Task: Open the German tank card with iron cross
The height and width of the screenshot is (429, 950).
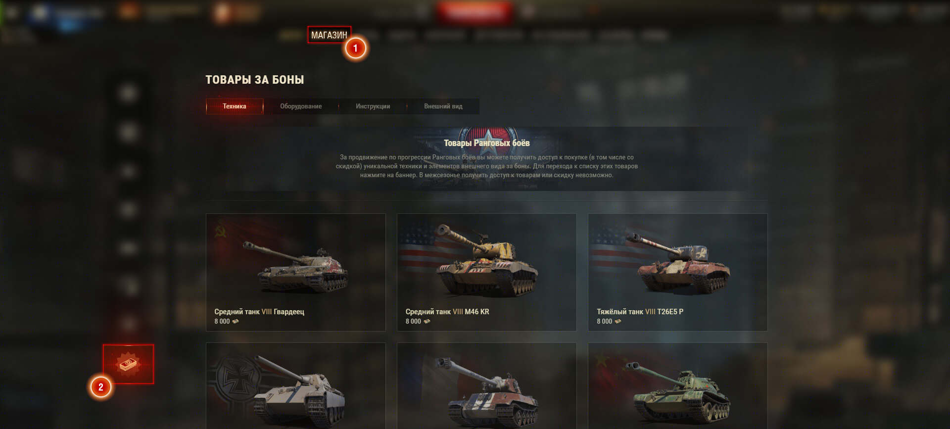Action: click(296, 386)
